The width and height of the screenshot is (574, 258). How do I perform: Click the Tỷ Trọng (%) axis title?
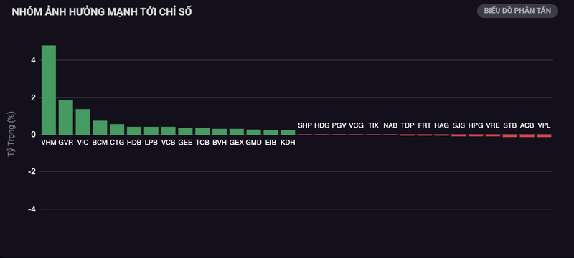(11, 135)
